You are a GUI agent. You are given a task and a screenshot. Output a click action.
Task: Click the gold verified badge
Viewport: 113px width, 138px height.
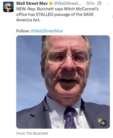point(51,4)
